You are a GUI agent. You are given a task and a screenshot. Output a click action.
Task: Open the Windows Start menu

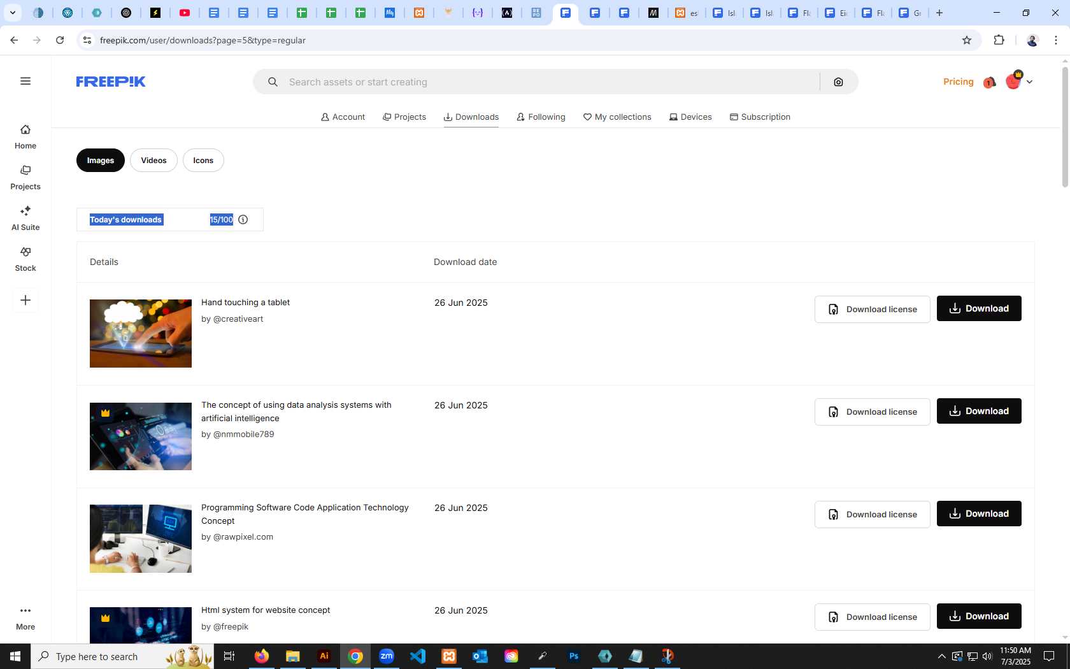[15, 656]
